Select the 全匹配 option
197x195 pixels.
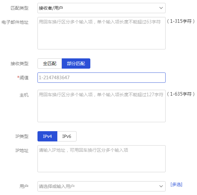(50, 64)
